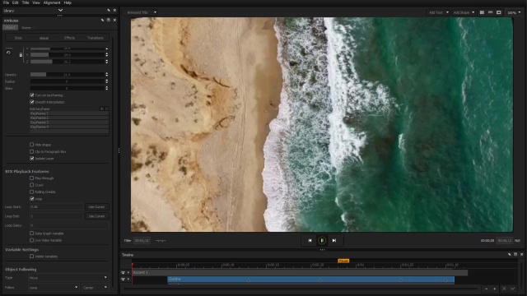Click the Opacity slider bar
Screen dimensions: 527x296
67,75
